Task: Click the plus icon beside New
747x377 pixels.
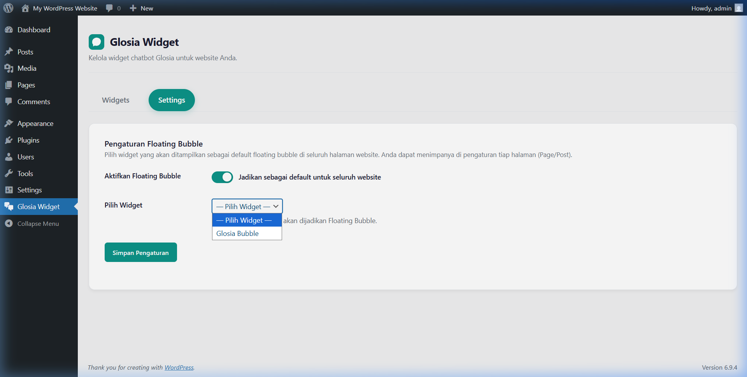Action: tap(133, 8)
